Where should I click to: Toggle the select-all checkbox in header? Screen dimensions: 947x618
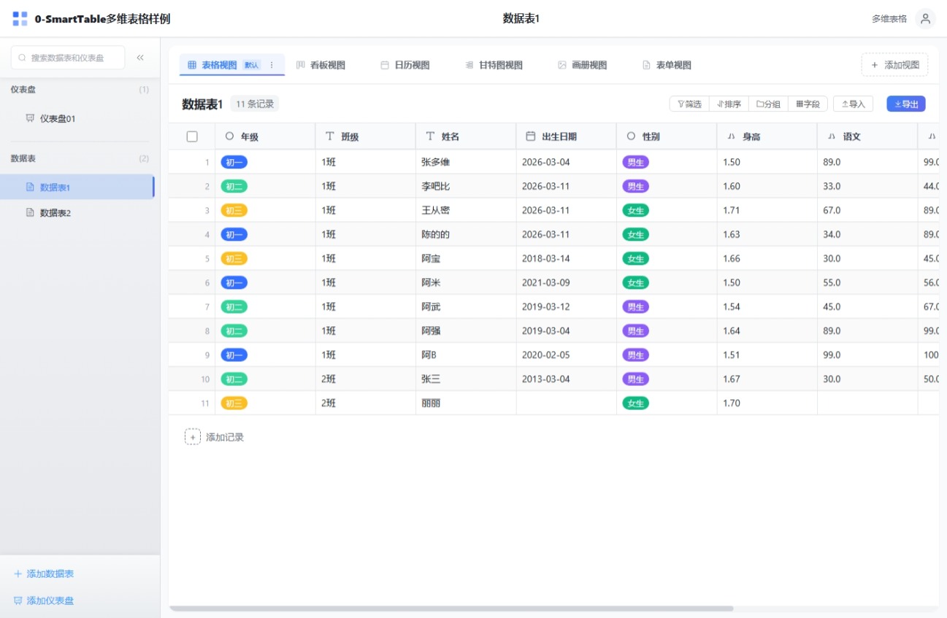192,136
